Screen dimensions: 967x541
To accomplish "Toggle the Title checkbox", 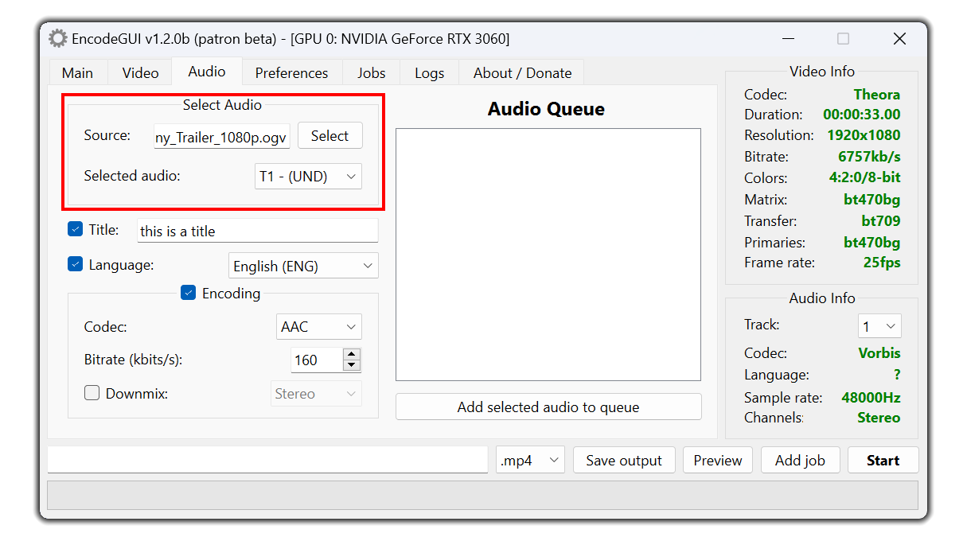I will click(x=76, y=229).
